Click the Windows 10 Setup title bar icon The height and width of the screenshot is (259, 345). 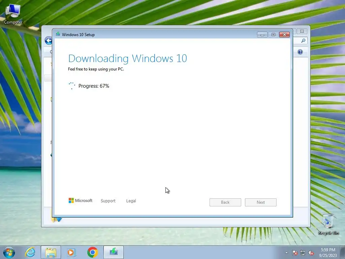click(58, 34)
